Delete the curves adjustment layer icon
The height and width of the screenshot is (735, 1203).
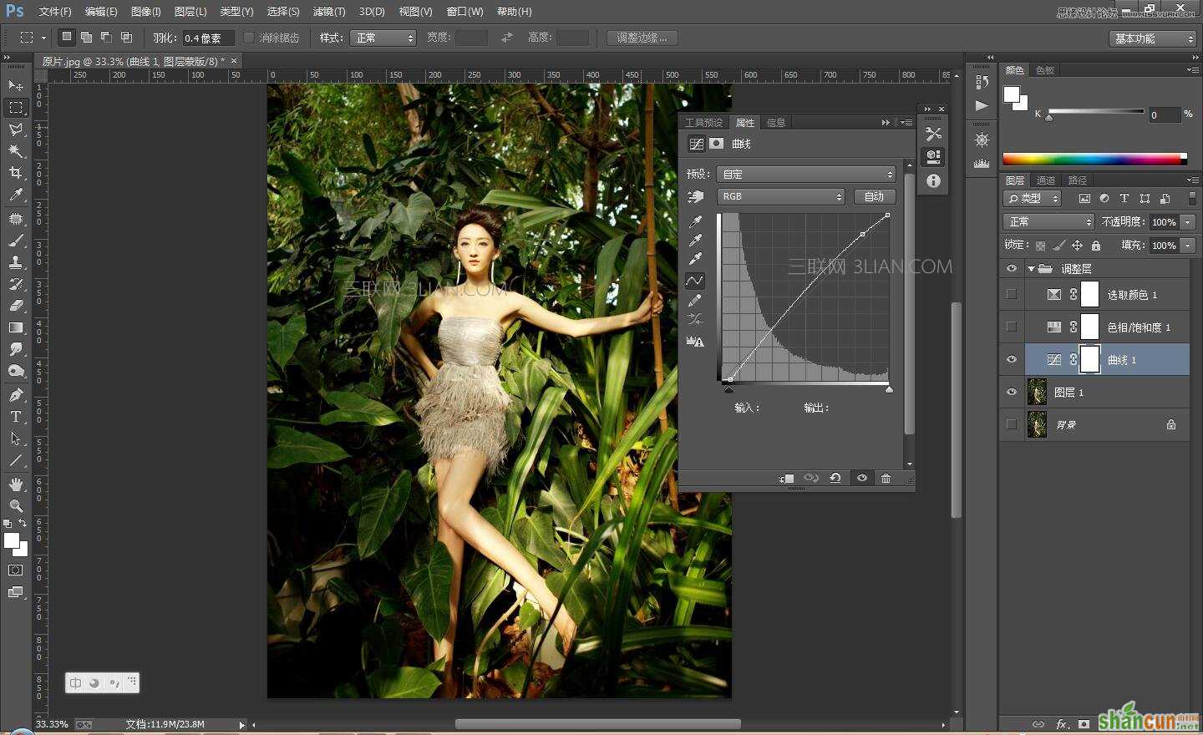[886, 478]
